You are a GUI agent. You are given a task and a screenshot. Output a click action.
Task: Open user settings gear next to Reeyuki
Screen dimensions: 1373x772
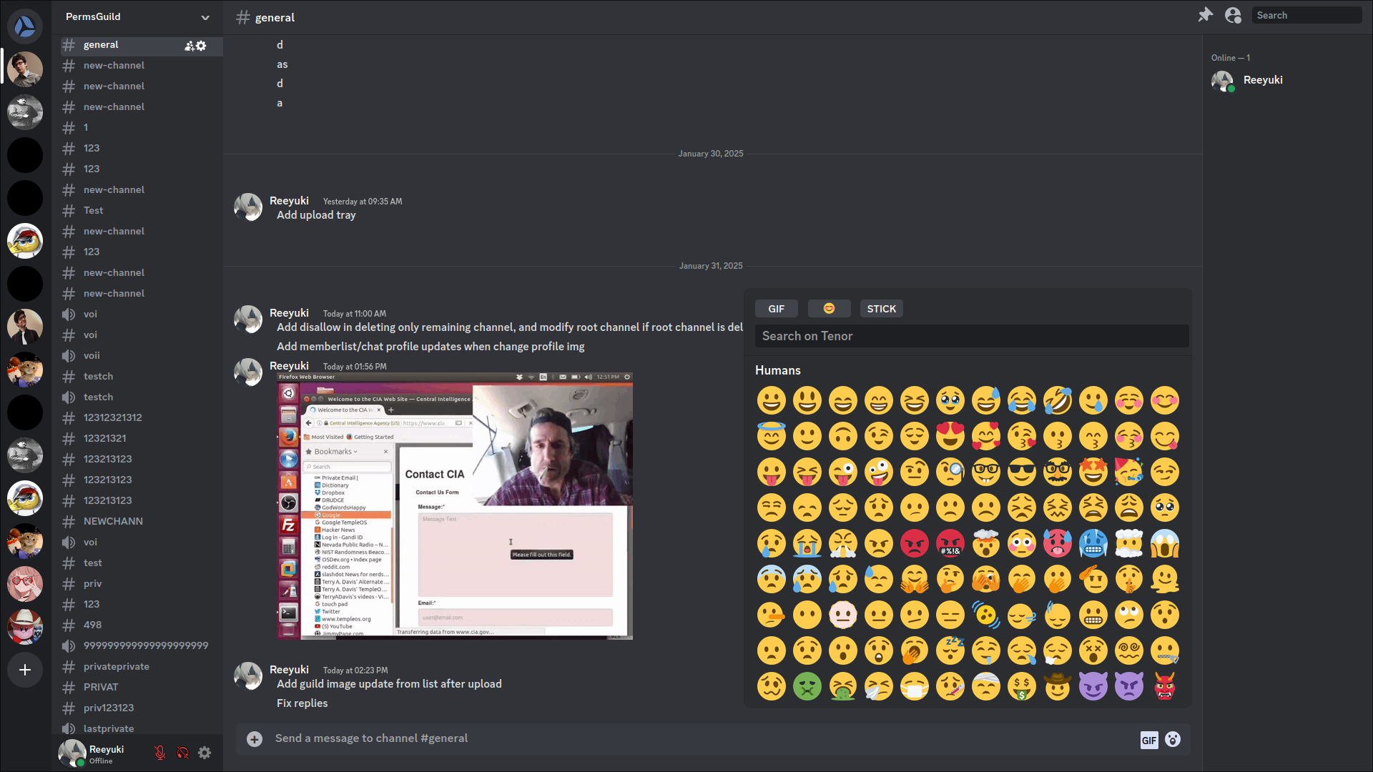tap(205, 753)
